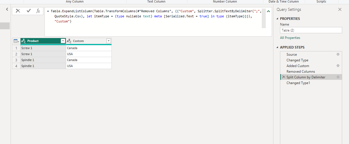349x144 pixels.
Task: Open the Custom column filter dropdown
Action: tap(109, 41)
